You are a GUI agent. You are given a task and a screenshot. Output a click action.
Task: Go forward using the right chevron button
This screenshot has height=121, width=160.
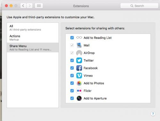[x=29, y=6]
